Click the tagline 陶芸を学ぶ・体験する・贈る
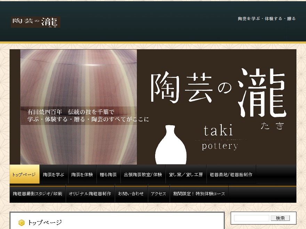Screen dimensions: 306x229 [x=267, y=19]
